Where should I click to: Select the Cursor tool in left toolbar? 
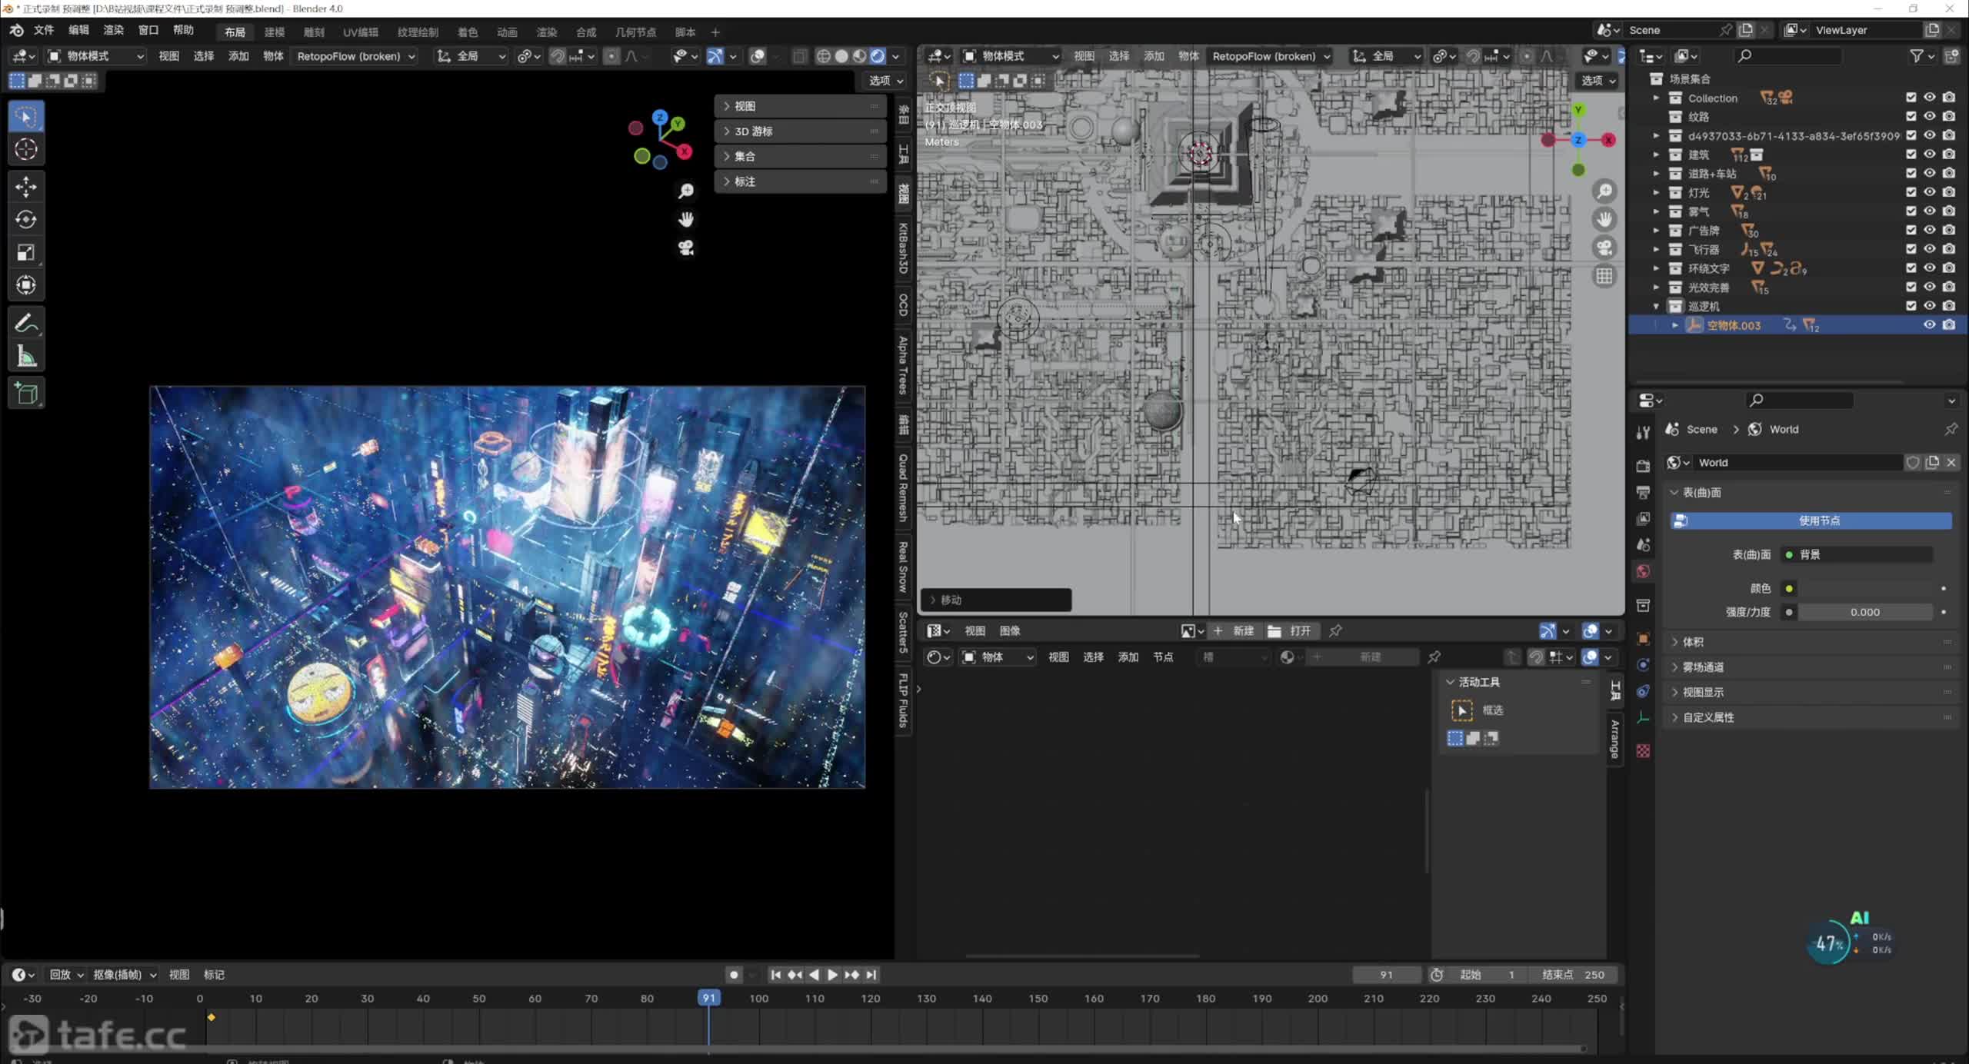click(26, 149)
